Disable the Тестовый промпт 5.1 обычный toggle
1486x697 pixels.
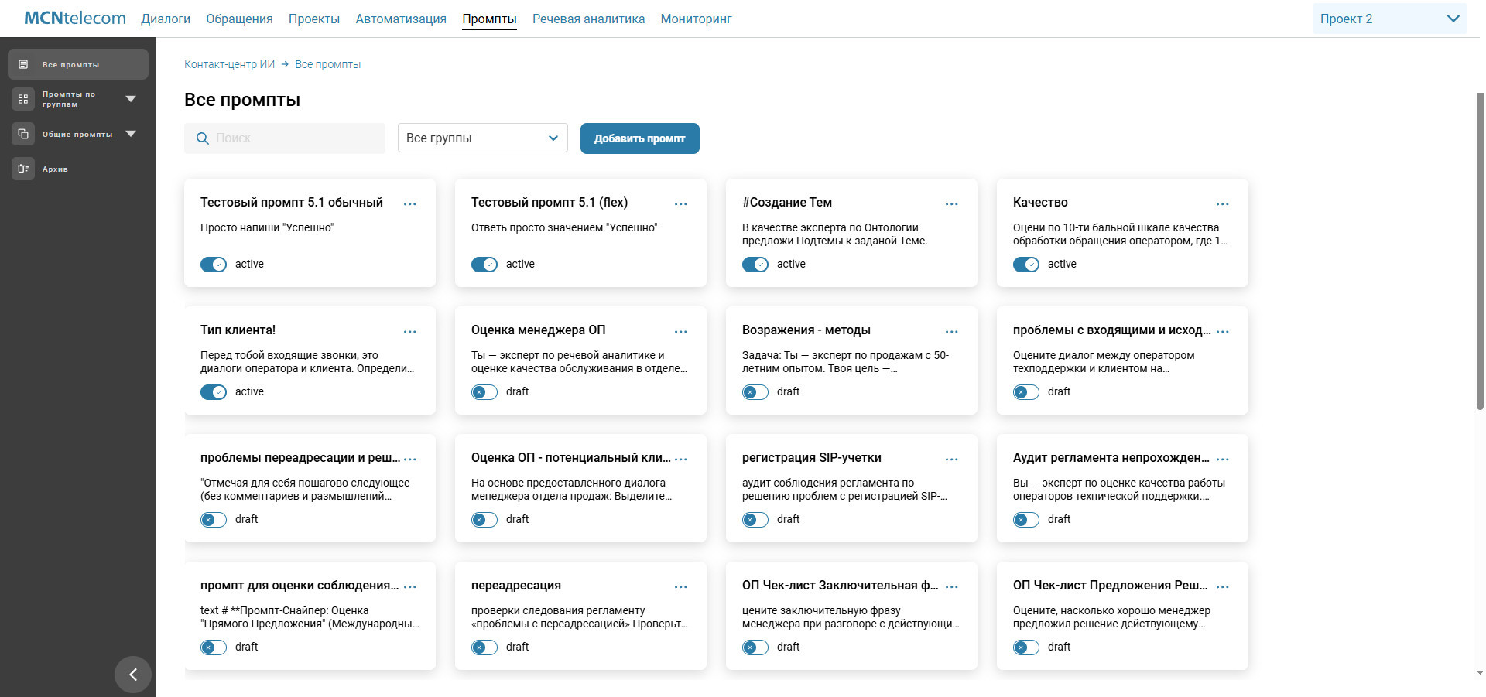click(x=214, y=265)
